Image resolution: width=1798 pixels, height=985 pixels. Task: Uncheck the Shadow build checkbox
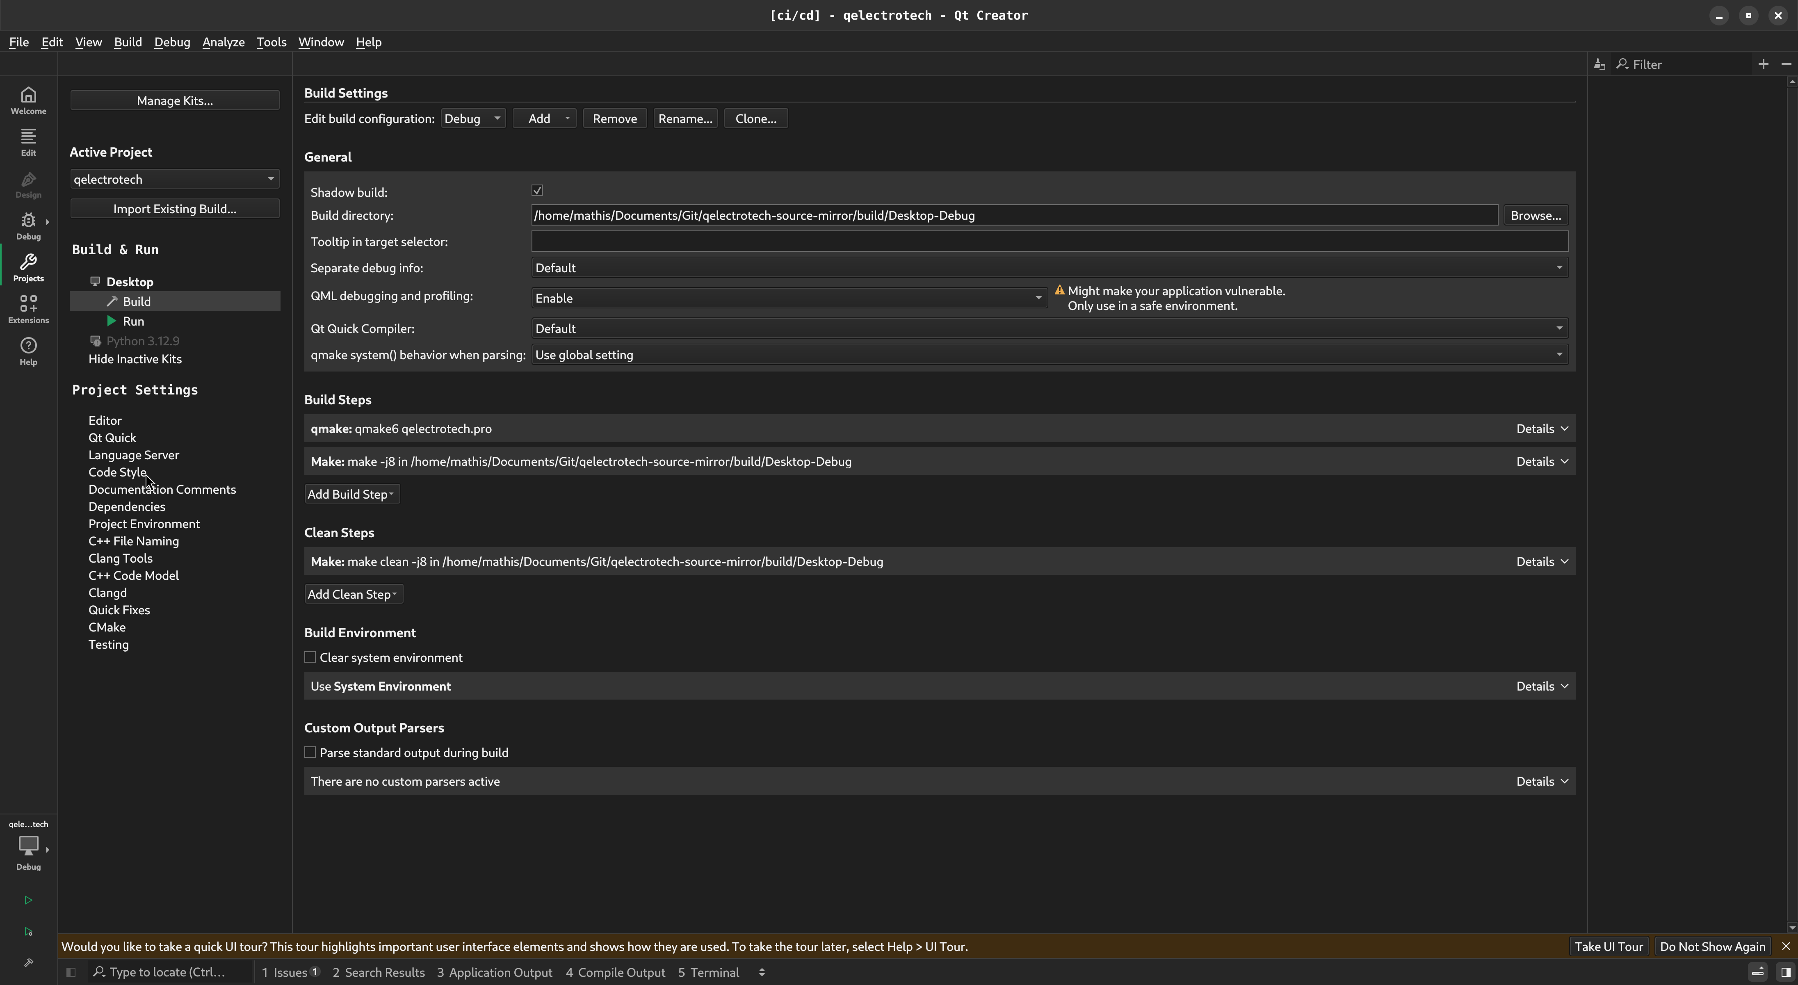pos(537,191)
